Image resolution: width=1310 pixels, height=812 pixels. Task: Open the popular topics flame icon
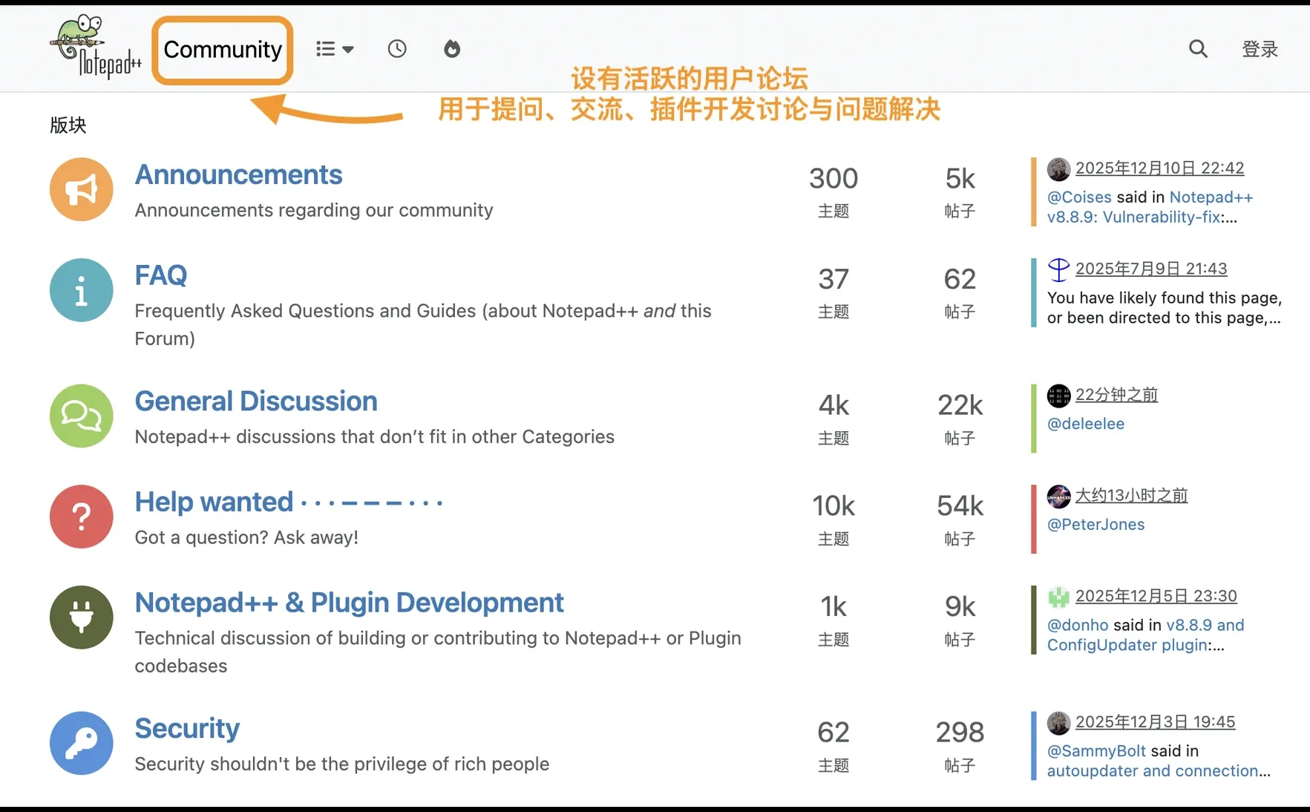(452, 49)
